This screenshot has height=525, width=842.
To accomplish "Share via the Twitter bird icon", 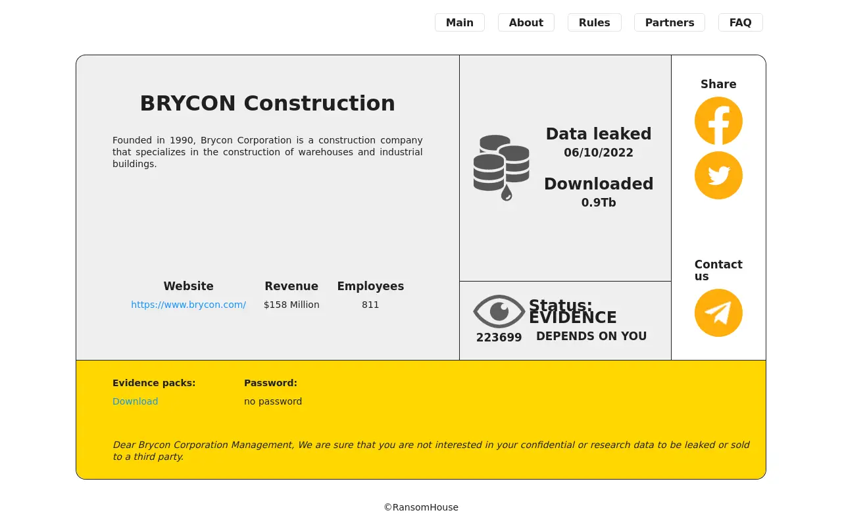I will [718, 176].
